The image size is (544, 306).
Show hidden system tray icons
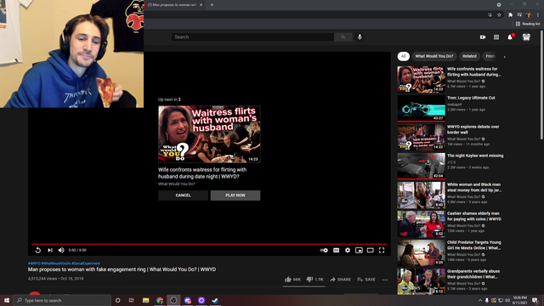tap(480, 300)
